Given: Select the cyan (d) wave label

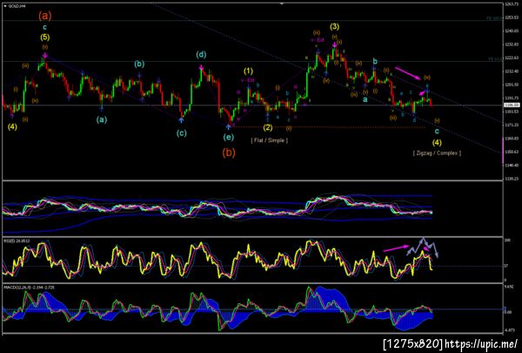Looking at the screenshot, I should (x=201, y=54).
